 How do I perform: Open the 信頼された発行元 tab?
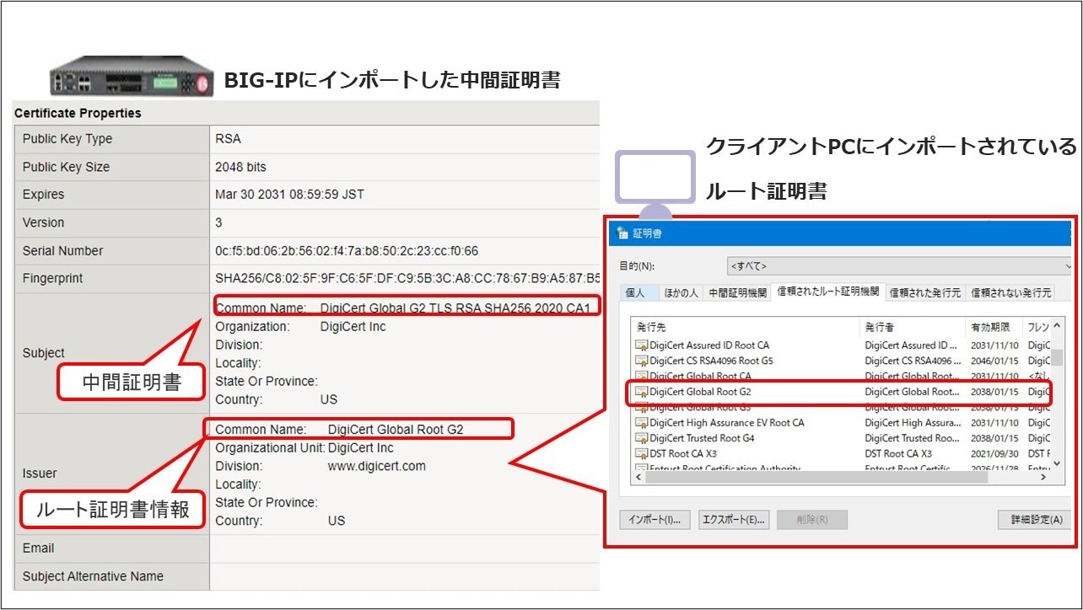point(924,293)
